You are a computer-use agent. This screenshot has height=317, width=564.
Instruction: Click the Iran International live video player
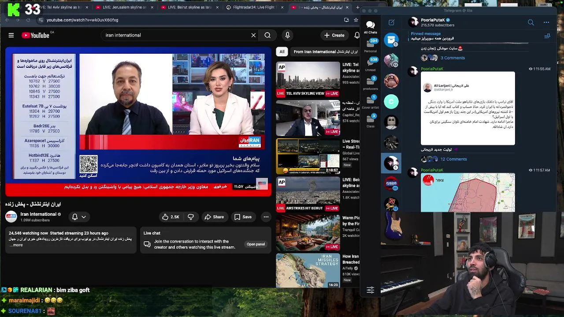click(x=138, y=122)
